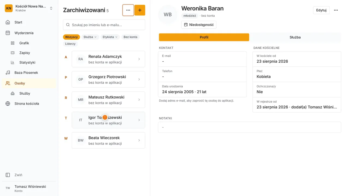The width and height of the screenshot is (349, 196).
Task: Expand the Służba filter dropdown
Action: 90,37
